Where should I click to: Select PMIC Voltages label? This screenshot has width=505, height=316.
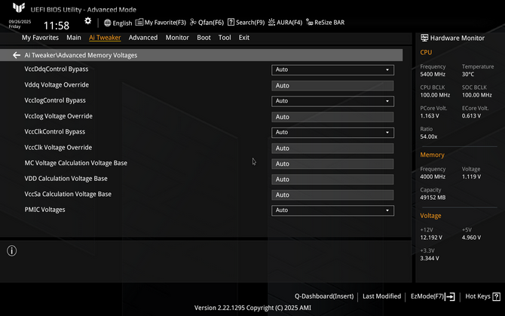tap(44, 210)
